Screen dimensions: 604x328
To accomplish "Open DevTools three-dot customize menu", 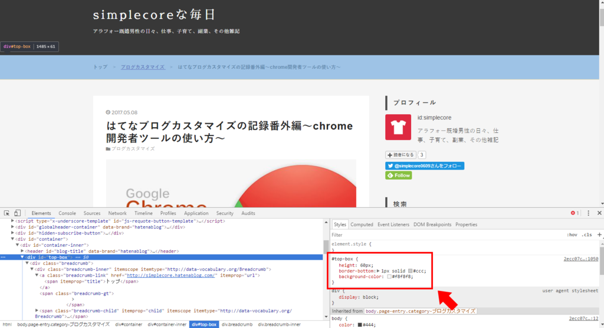I will (x=588, y=213).
